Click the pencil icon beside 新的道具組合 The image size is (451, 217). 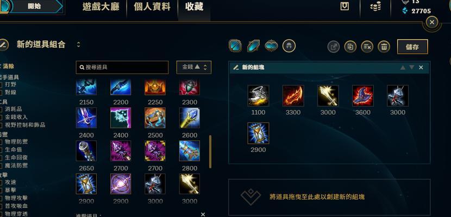[x=3, y=45]
